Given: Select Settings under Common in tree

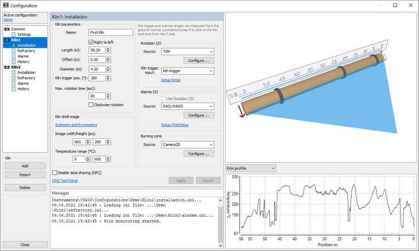Looking at the screenshot, I should pos(24,35).
